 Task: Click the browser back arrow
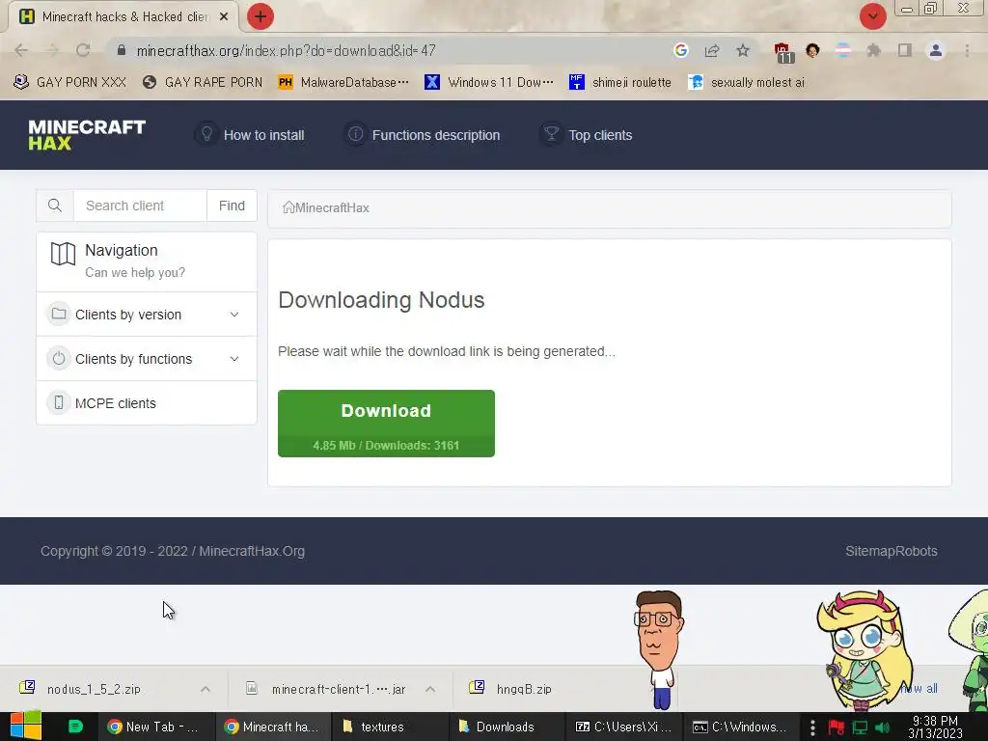21,50
